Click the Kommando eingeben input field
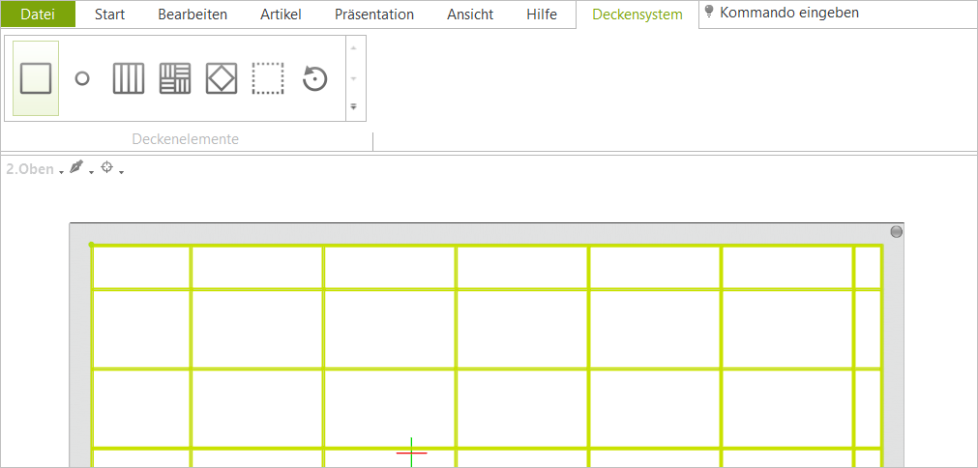This screenshot has width=978, height=468. [789, 13]
